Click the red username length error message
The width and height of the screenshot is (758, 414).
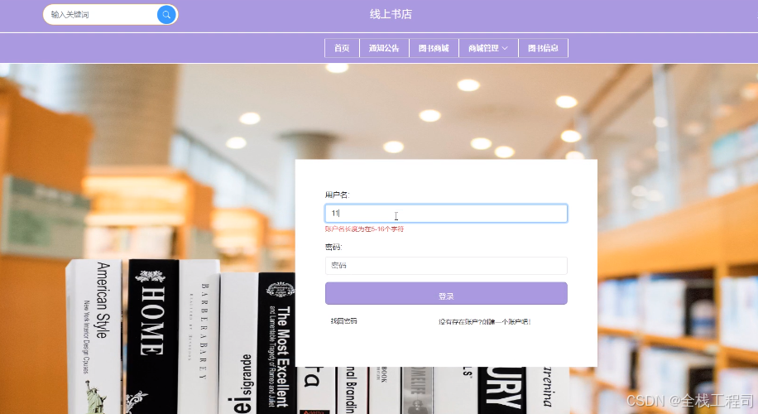tap(364, 229)
